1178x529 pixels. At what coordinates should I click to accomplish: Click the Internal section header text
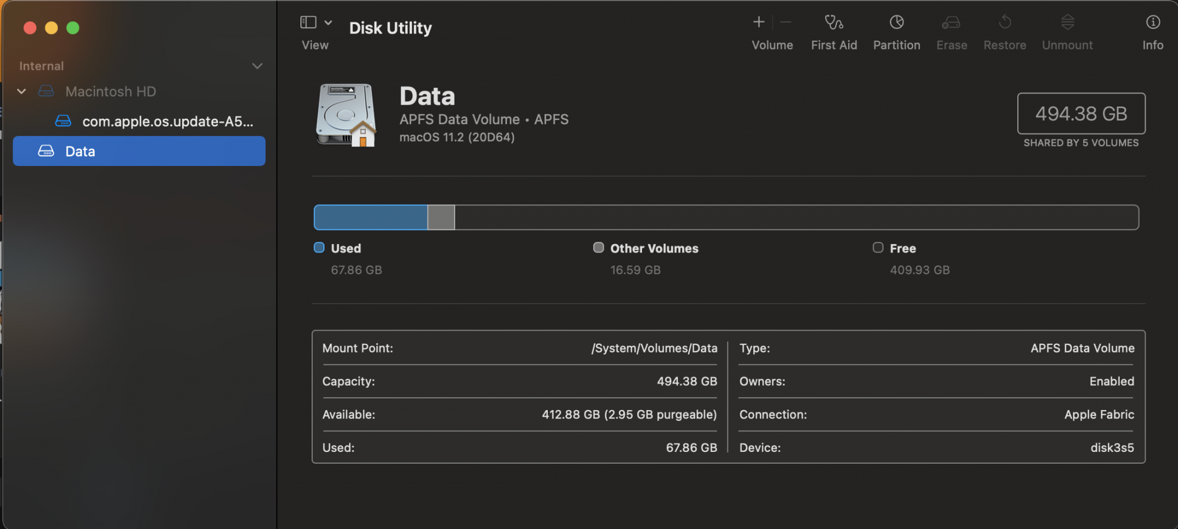41,66
